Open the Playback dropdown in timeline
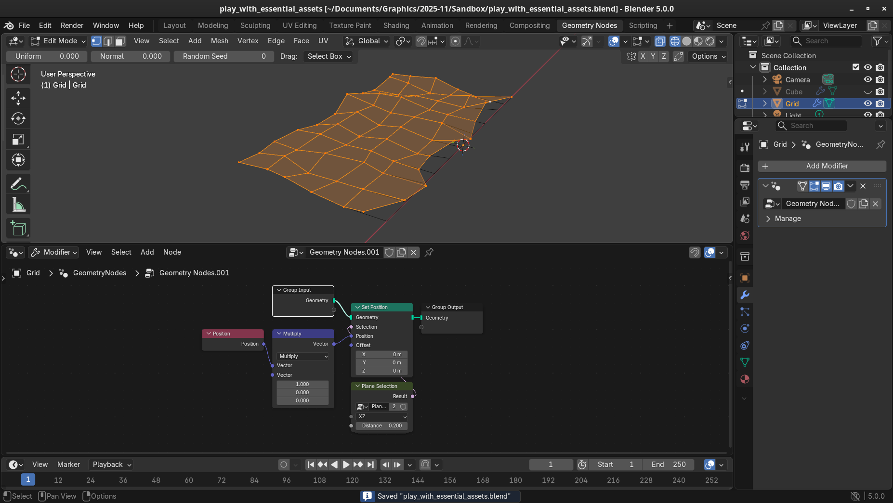The width and height of the screenshot is (893, 503). [x=112, y=464]
